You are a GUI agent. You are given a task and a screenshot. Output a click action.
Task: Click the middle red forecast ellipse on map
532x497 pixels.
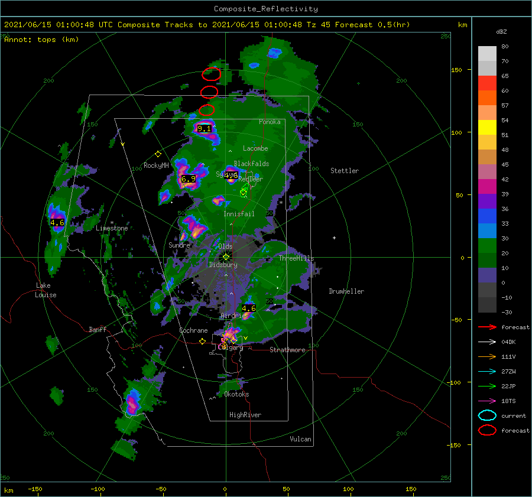point(209,92)
